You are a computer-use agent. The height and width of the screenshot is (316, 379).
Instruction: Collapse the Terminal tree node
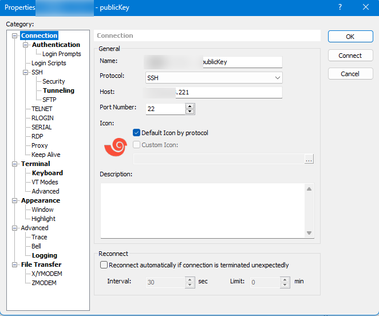click(x=15, y=164)
